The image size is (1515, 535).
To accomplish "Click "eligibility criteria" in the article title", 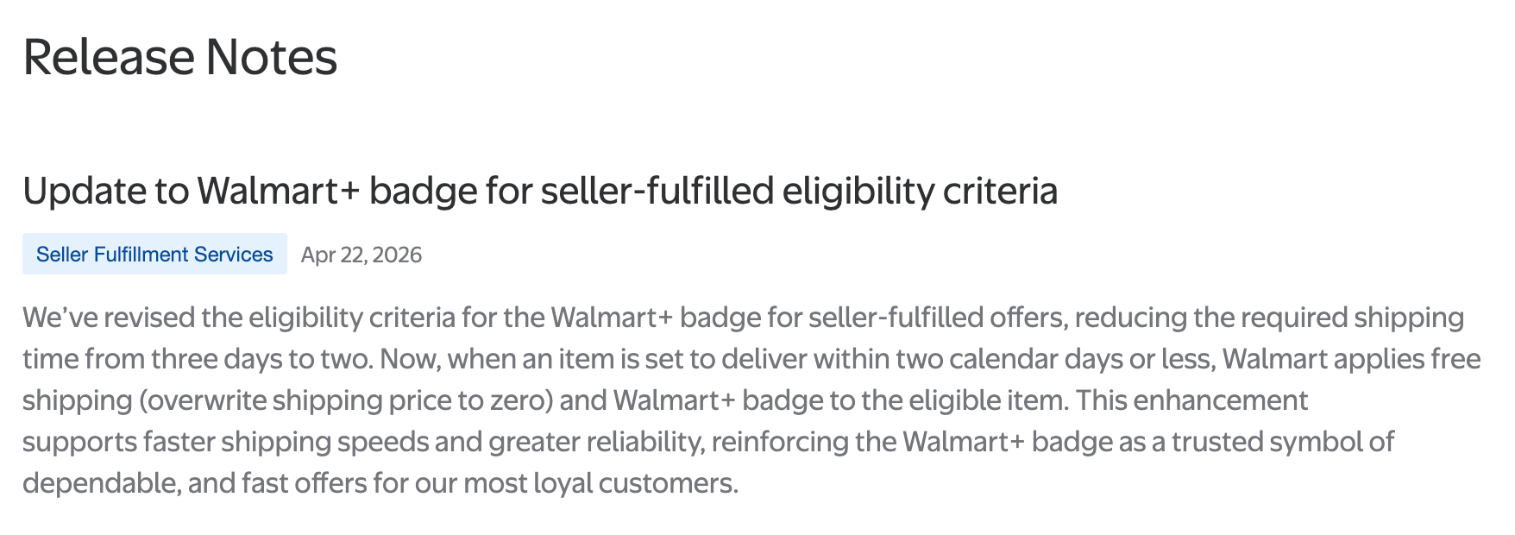I will [x=919, y=191].
